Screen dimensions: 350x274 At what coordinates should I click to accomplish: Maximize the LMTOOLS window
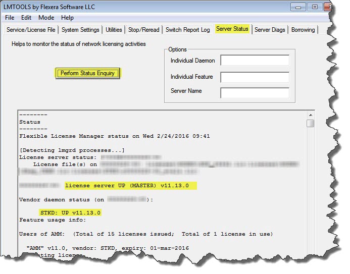click(315, 7)
